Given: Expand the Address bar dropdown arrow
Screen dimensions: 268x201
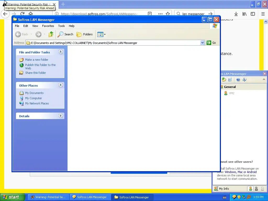Looking at the screenshot, I should pyautogui.click(x=202, y=43).
